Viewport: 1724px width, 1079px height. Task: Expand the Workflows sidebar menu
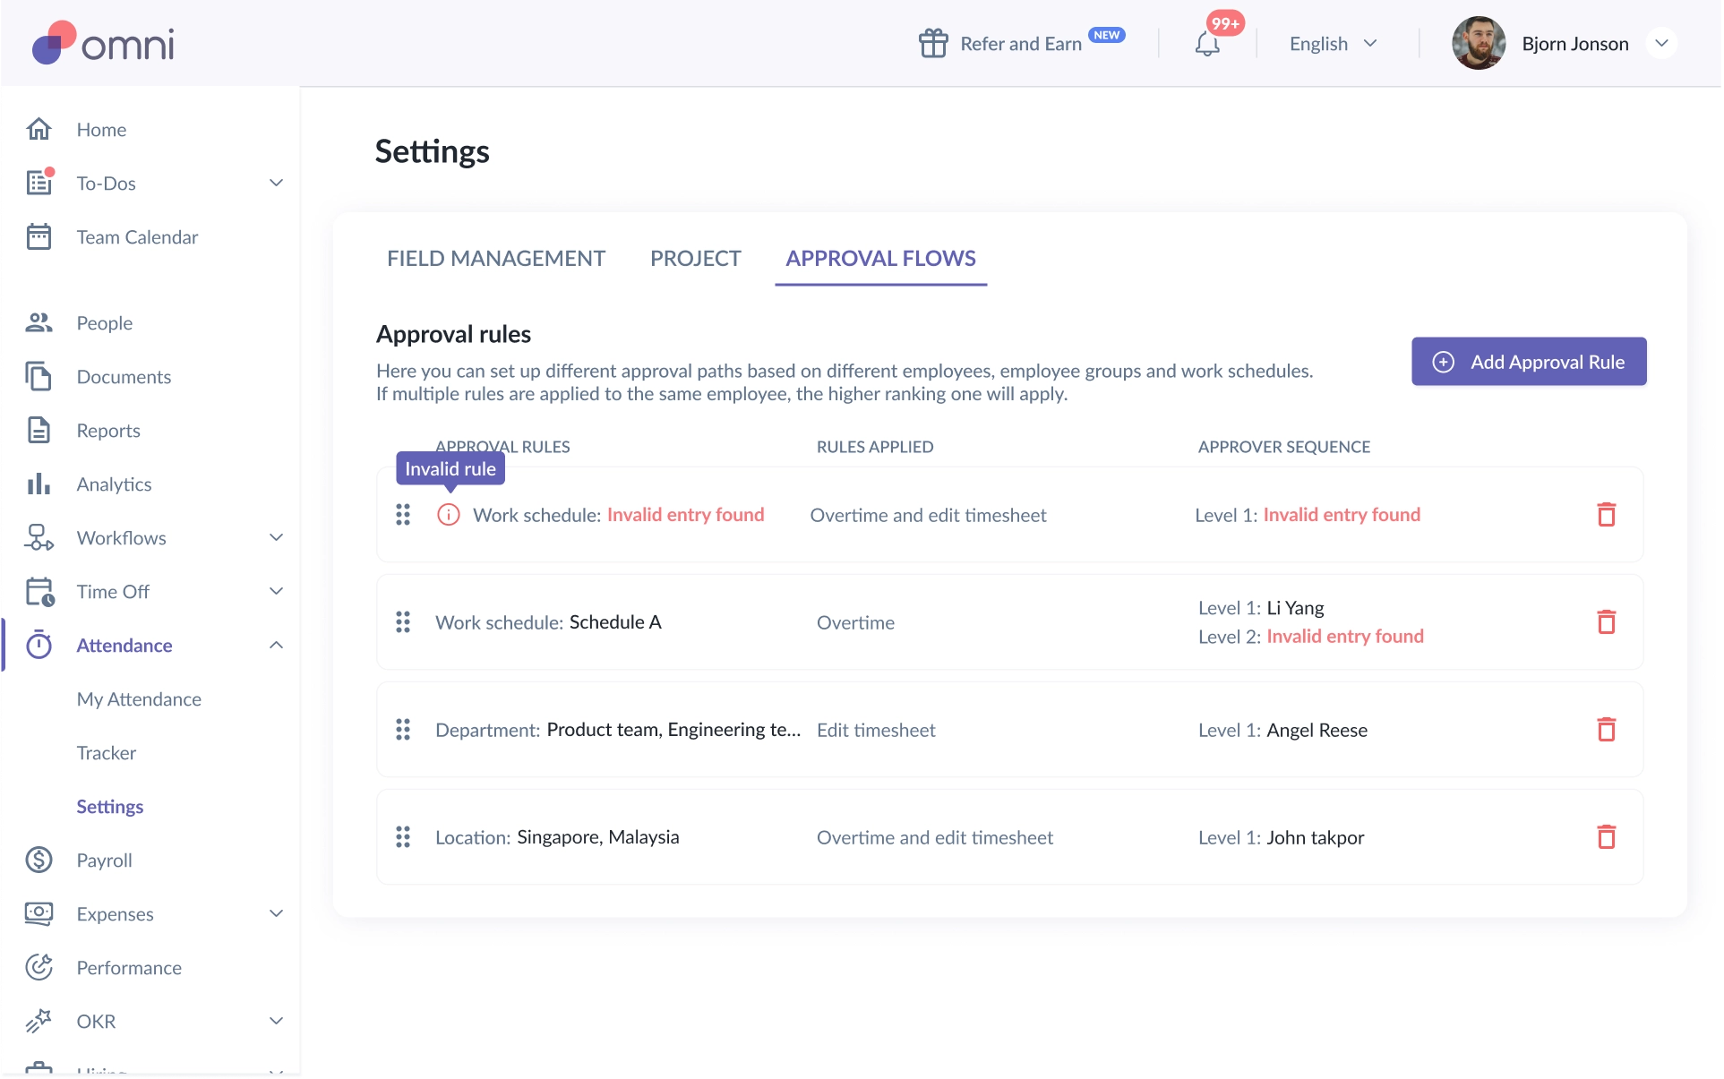tap(276, 538)
